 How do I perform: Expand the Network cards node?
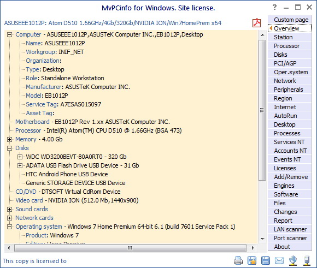pos(9,218)
